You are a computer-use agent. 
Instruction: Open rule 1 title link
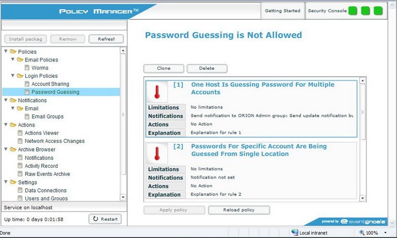click(262, 88)
